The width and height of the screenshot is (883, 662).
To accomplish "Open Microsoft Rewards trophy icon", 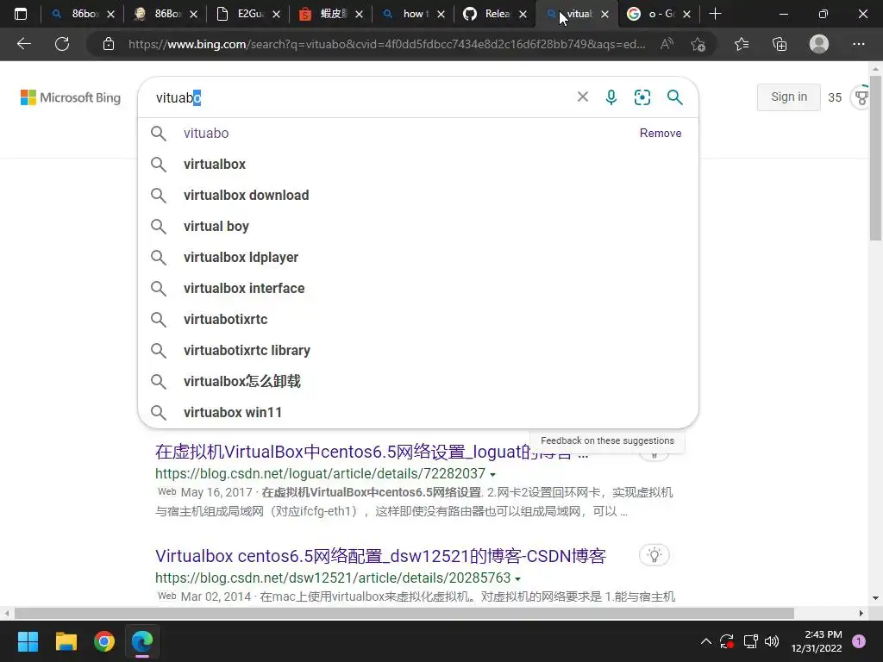I will tap(861, 97).
